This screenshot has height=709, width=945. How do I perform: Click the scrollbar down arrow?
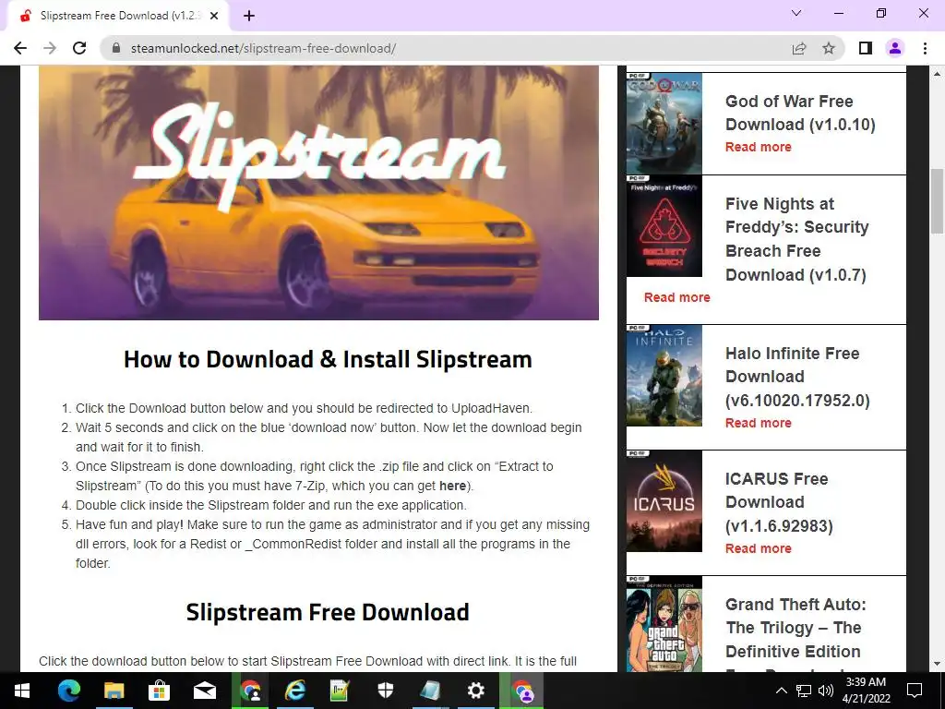[937, 664]
